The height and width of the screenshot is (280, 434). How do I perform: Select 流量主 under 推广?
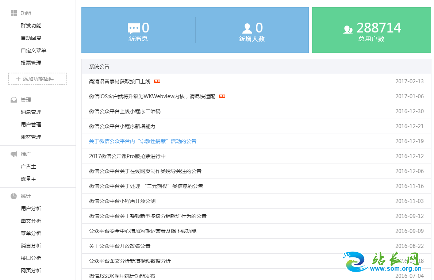coord(28,179)
